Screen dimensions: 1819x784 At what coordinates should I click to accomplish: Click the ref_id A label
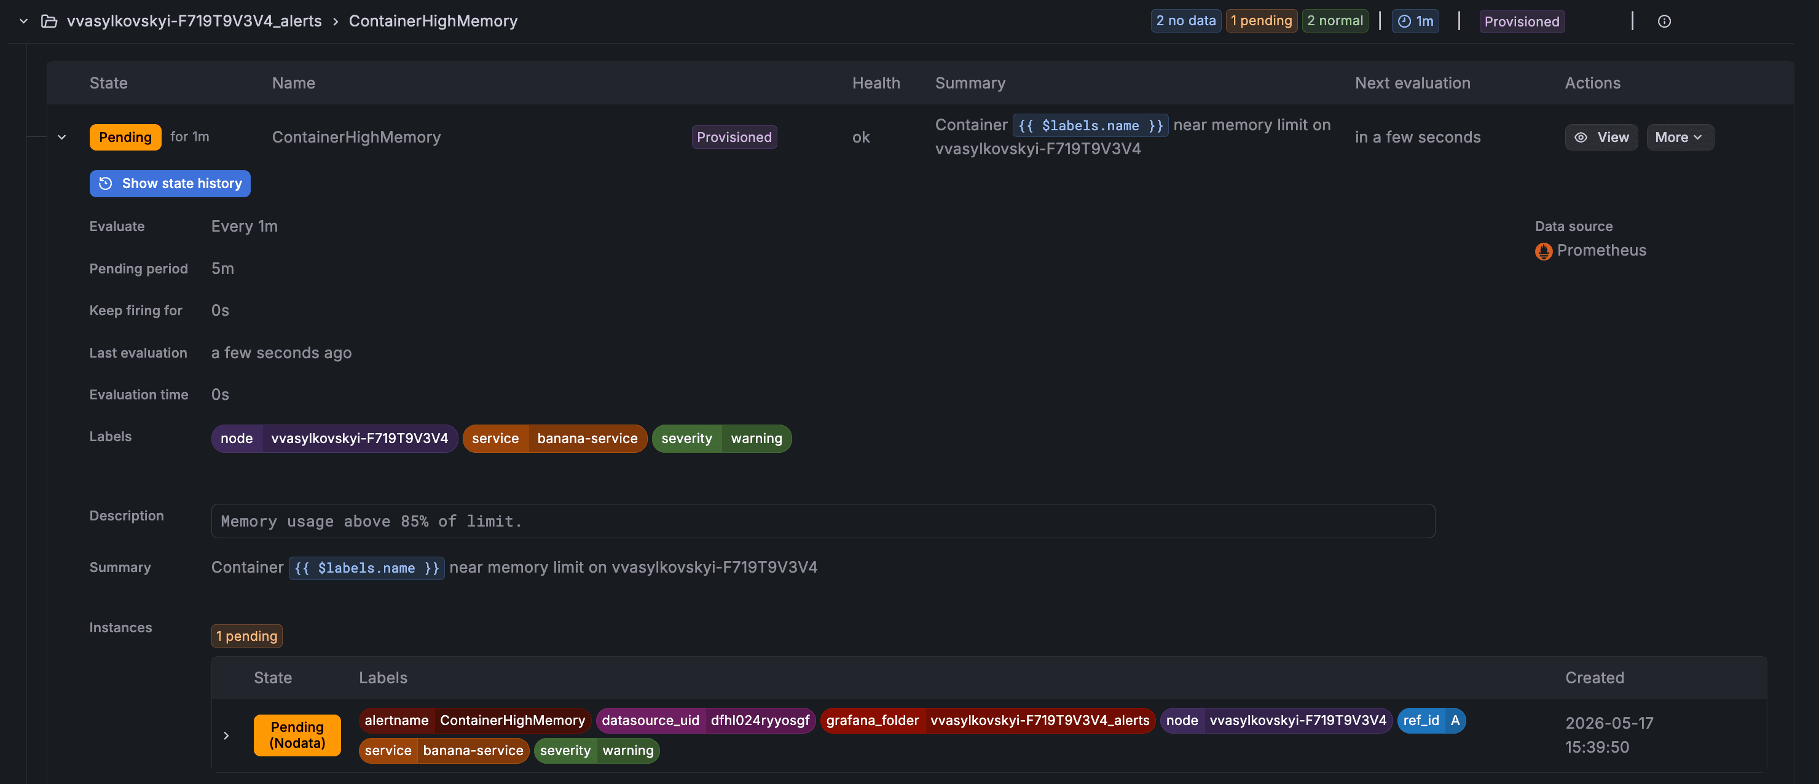click(1431, 721)
